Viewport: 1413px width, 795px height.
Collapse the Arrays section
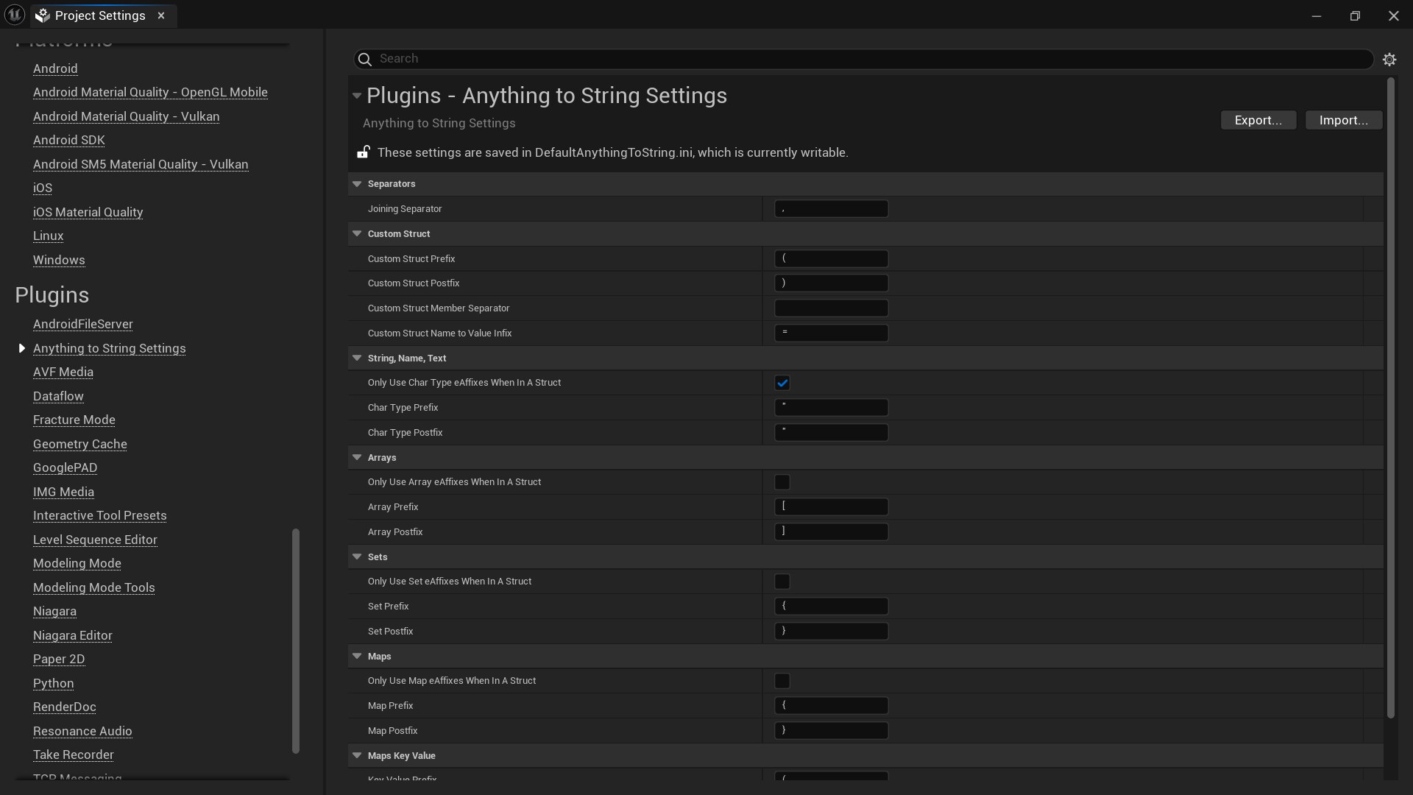[357, 458]
